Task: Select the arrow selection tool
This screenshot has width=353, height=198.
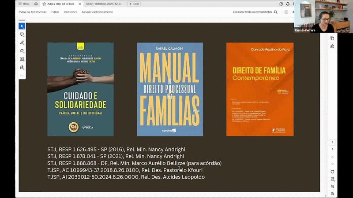Action: 22,26
